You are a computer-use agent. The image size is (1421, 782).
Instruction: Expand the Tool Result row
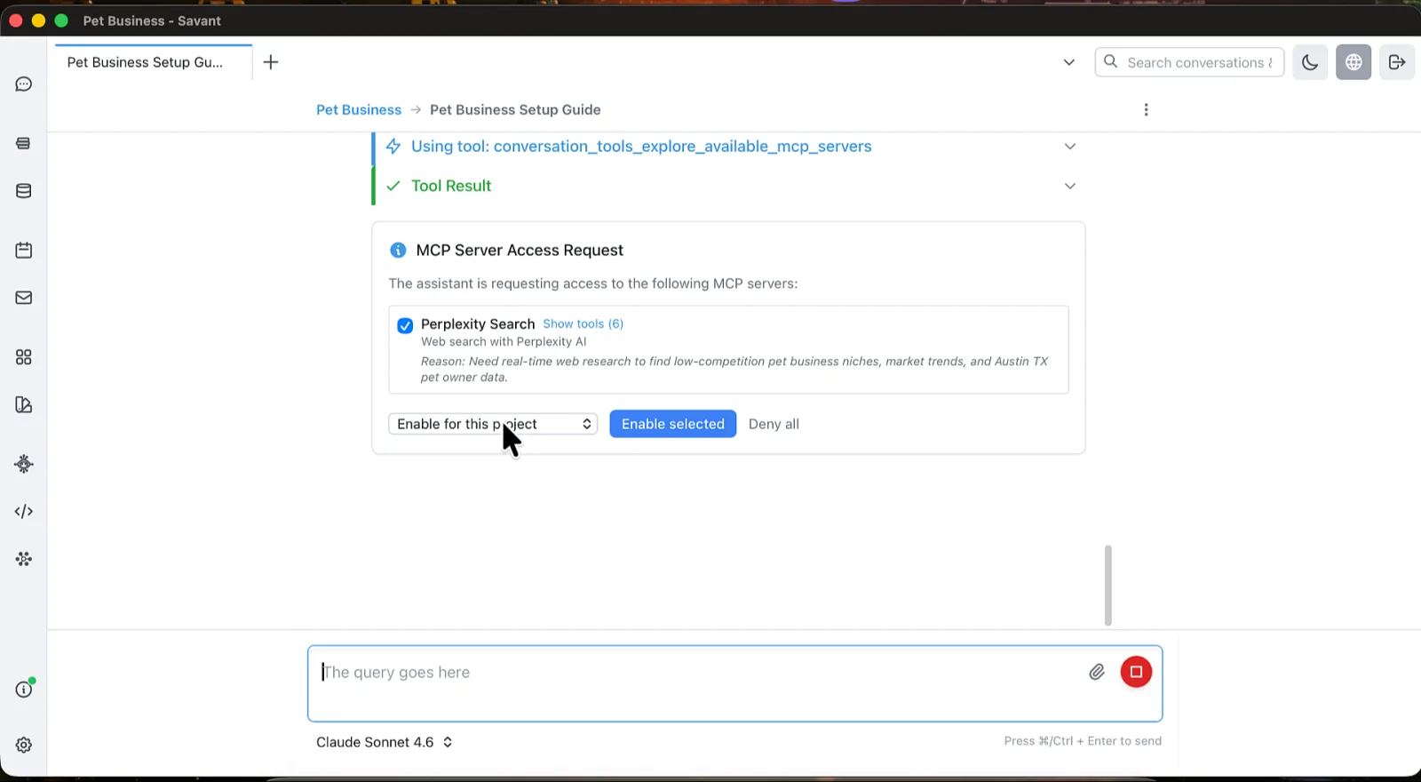click(x=727, y=186)
